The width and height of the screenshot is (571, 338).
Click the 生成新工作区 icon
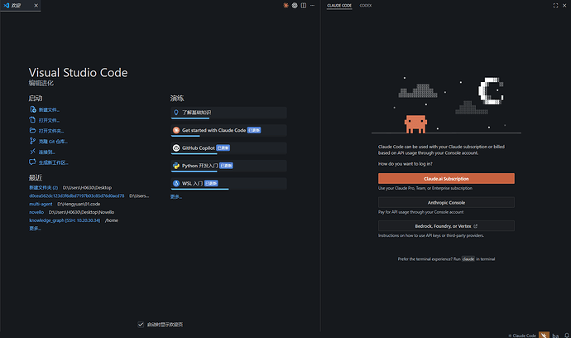pyautogui.click(x=33, y=162)
